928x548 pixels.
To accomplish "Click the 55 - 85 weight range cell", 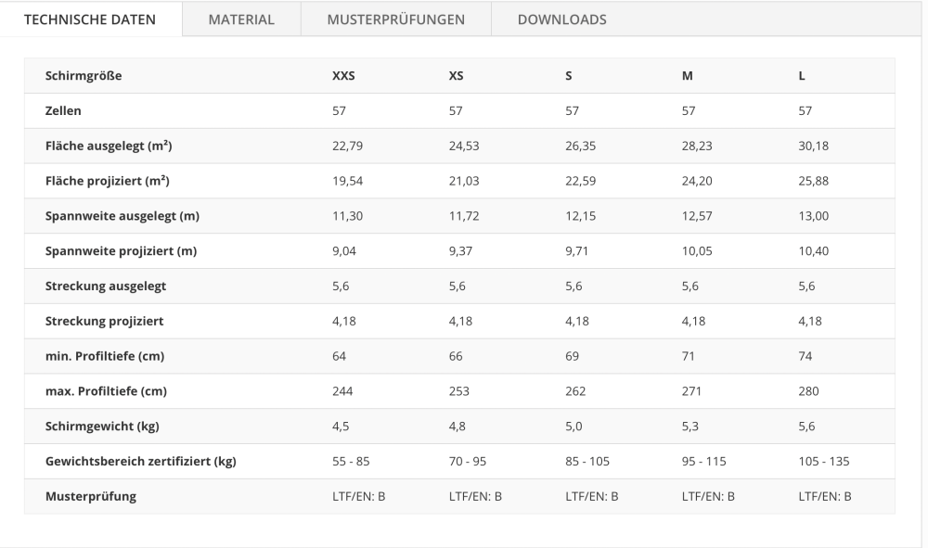I will click(x=351, y=461).
